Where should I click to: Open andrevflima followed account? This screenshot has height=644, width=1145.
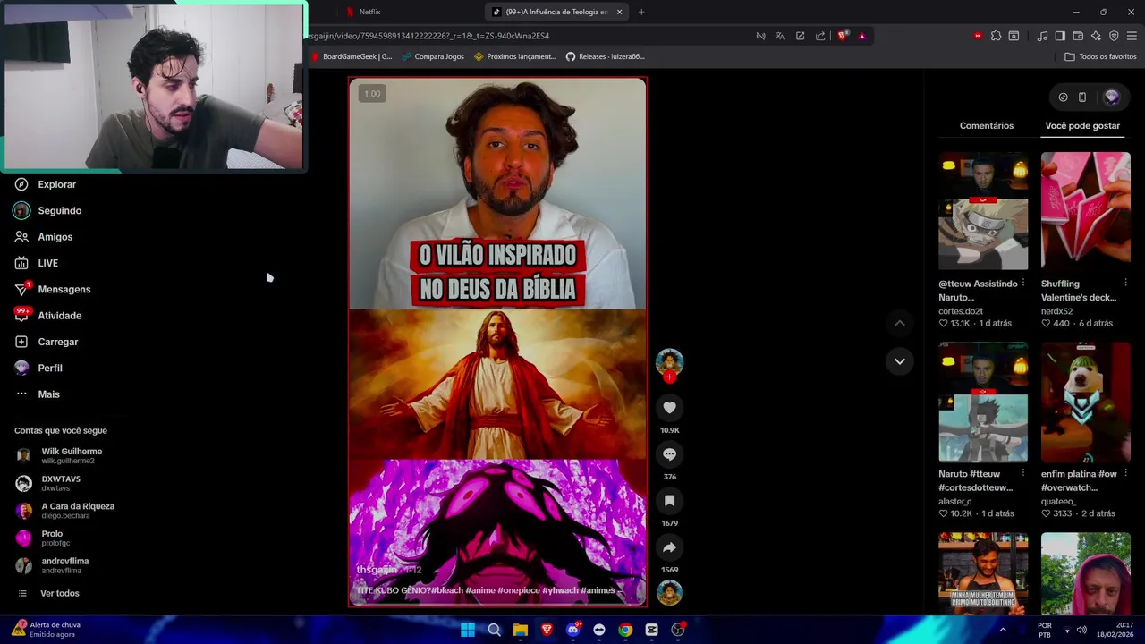pyautogui.click(x=54, y=565)
